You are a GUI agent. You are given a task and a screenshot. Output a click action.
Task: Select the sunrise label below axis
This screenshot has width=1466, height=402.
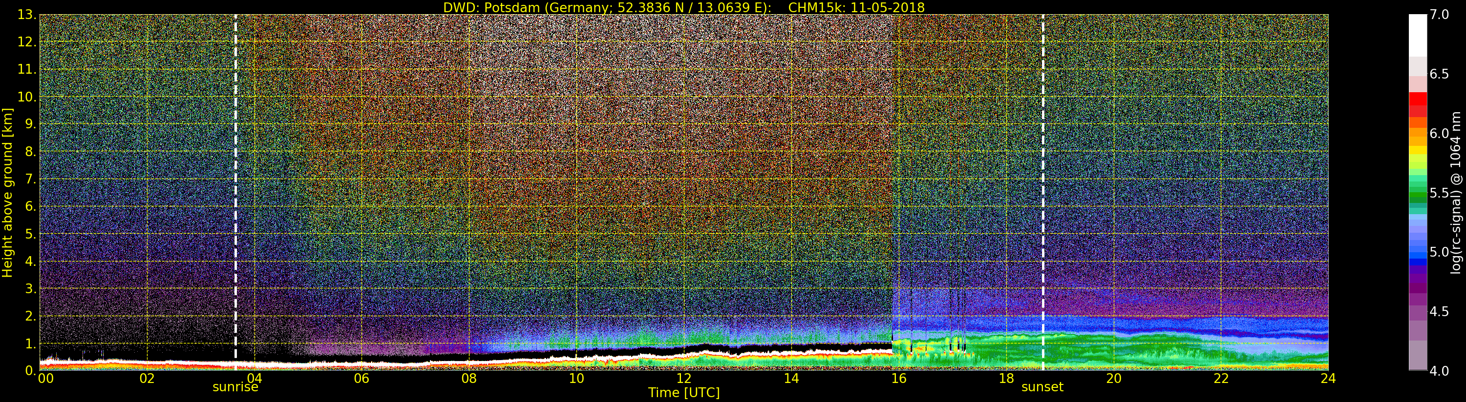235,387
